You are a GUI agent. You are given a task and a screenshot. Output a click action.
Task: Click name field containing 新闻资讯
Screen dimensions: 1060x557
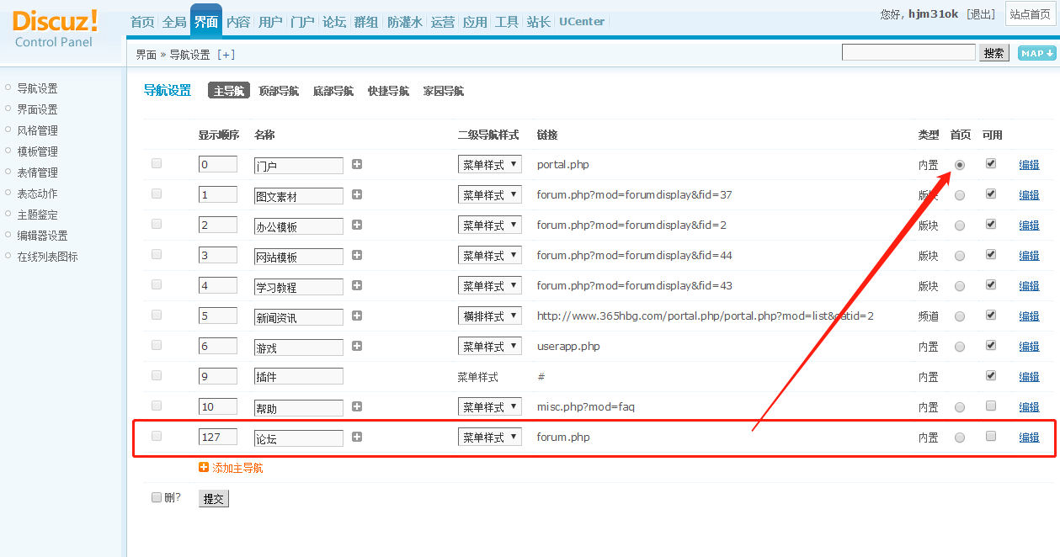tap(299, 317)
